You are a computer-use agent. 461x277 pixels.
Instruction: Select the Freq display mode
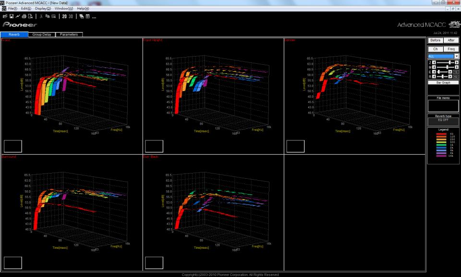pos(451,49)
